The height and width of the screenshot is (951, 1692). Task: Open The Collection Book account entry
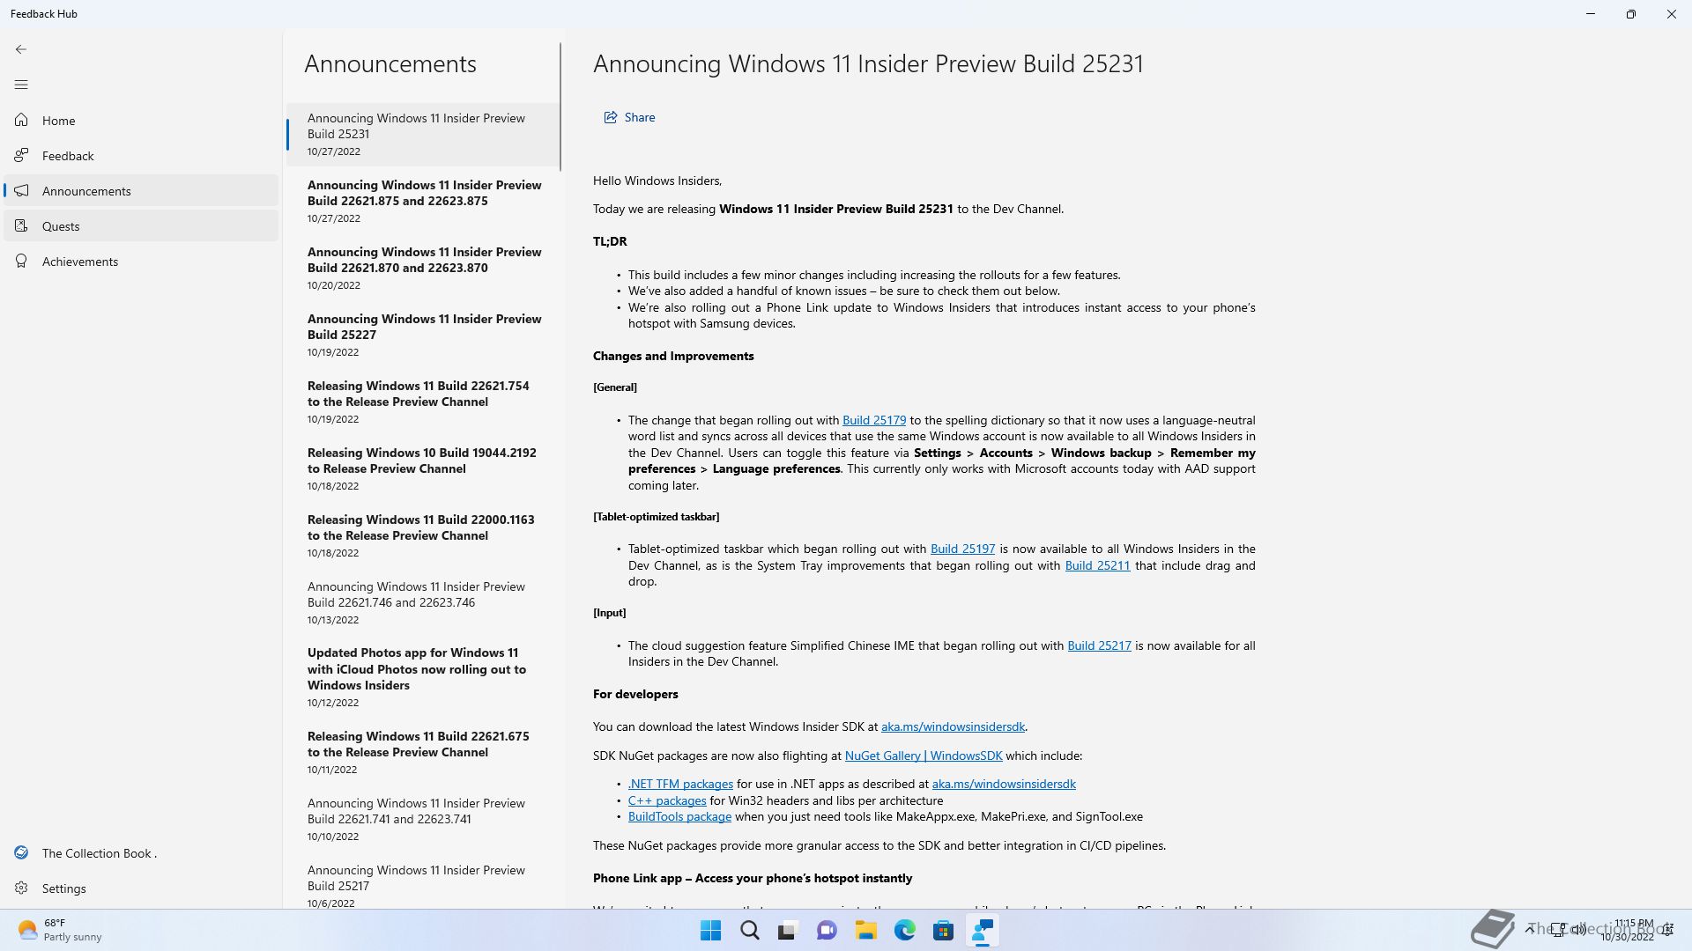pyautogui.click(x=141, y=852)
